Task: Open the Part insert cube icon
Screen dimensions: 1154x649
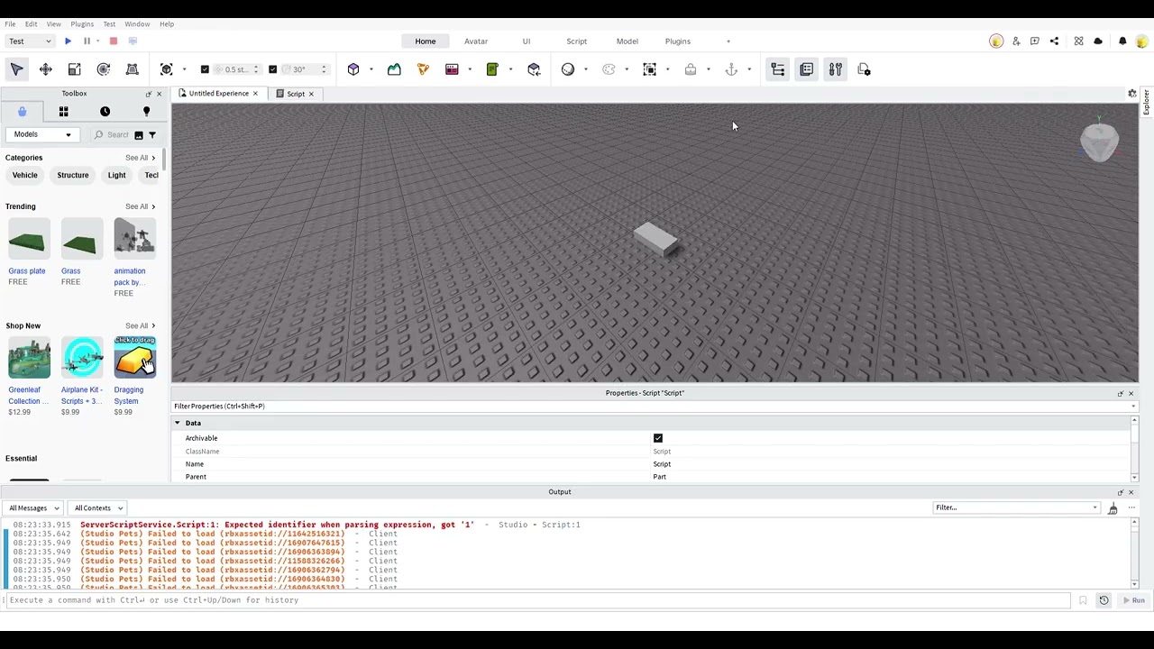Action: [x=353, y=69]
